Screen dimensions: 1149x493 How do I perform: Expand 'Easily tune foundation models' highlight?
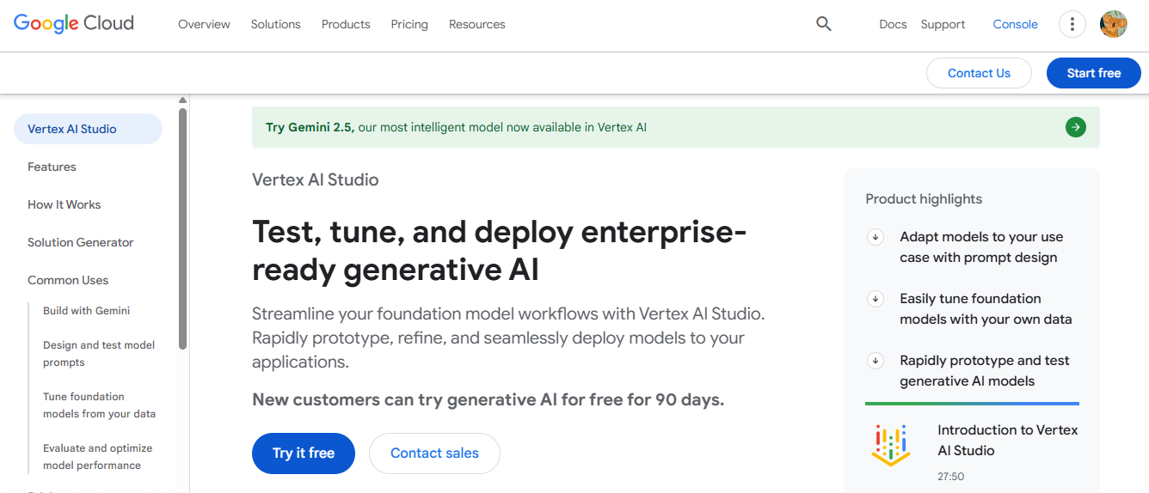(876, 299)
